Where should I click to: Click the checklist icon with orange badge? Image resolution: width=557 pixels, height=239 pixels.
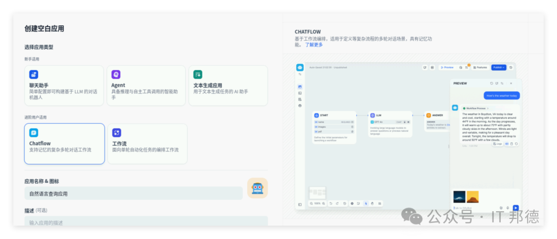point(466,67)
